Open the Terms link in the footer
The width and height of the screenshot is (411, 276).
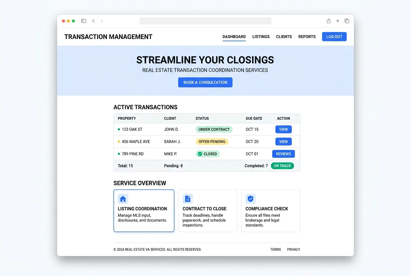pos(275,249)
